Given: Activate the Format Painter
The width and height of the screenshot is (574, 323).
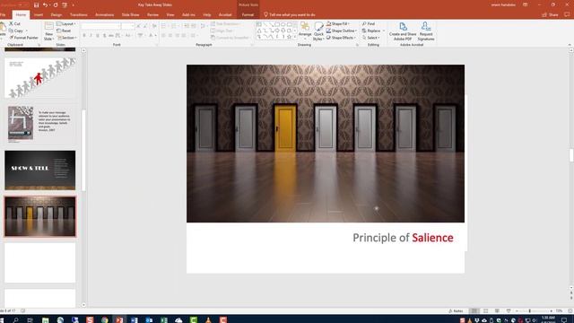Looking at the screenshot, I should click(23, 38).
